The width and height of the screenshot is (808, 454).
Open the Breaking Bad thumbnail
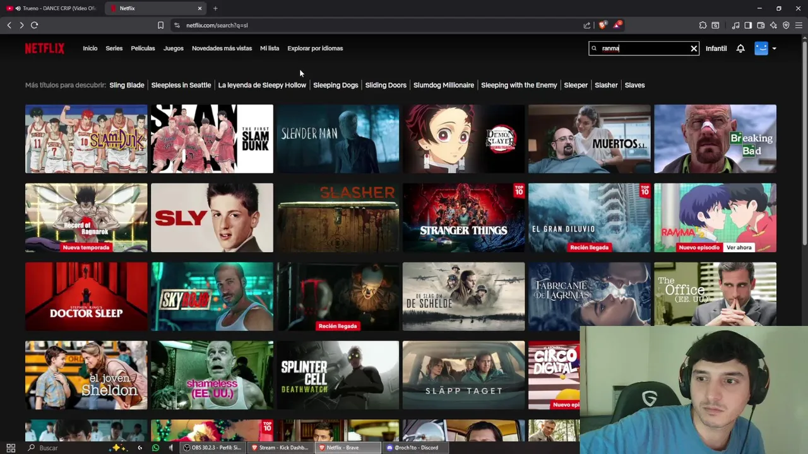(x=715, y=139)
